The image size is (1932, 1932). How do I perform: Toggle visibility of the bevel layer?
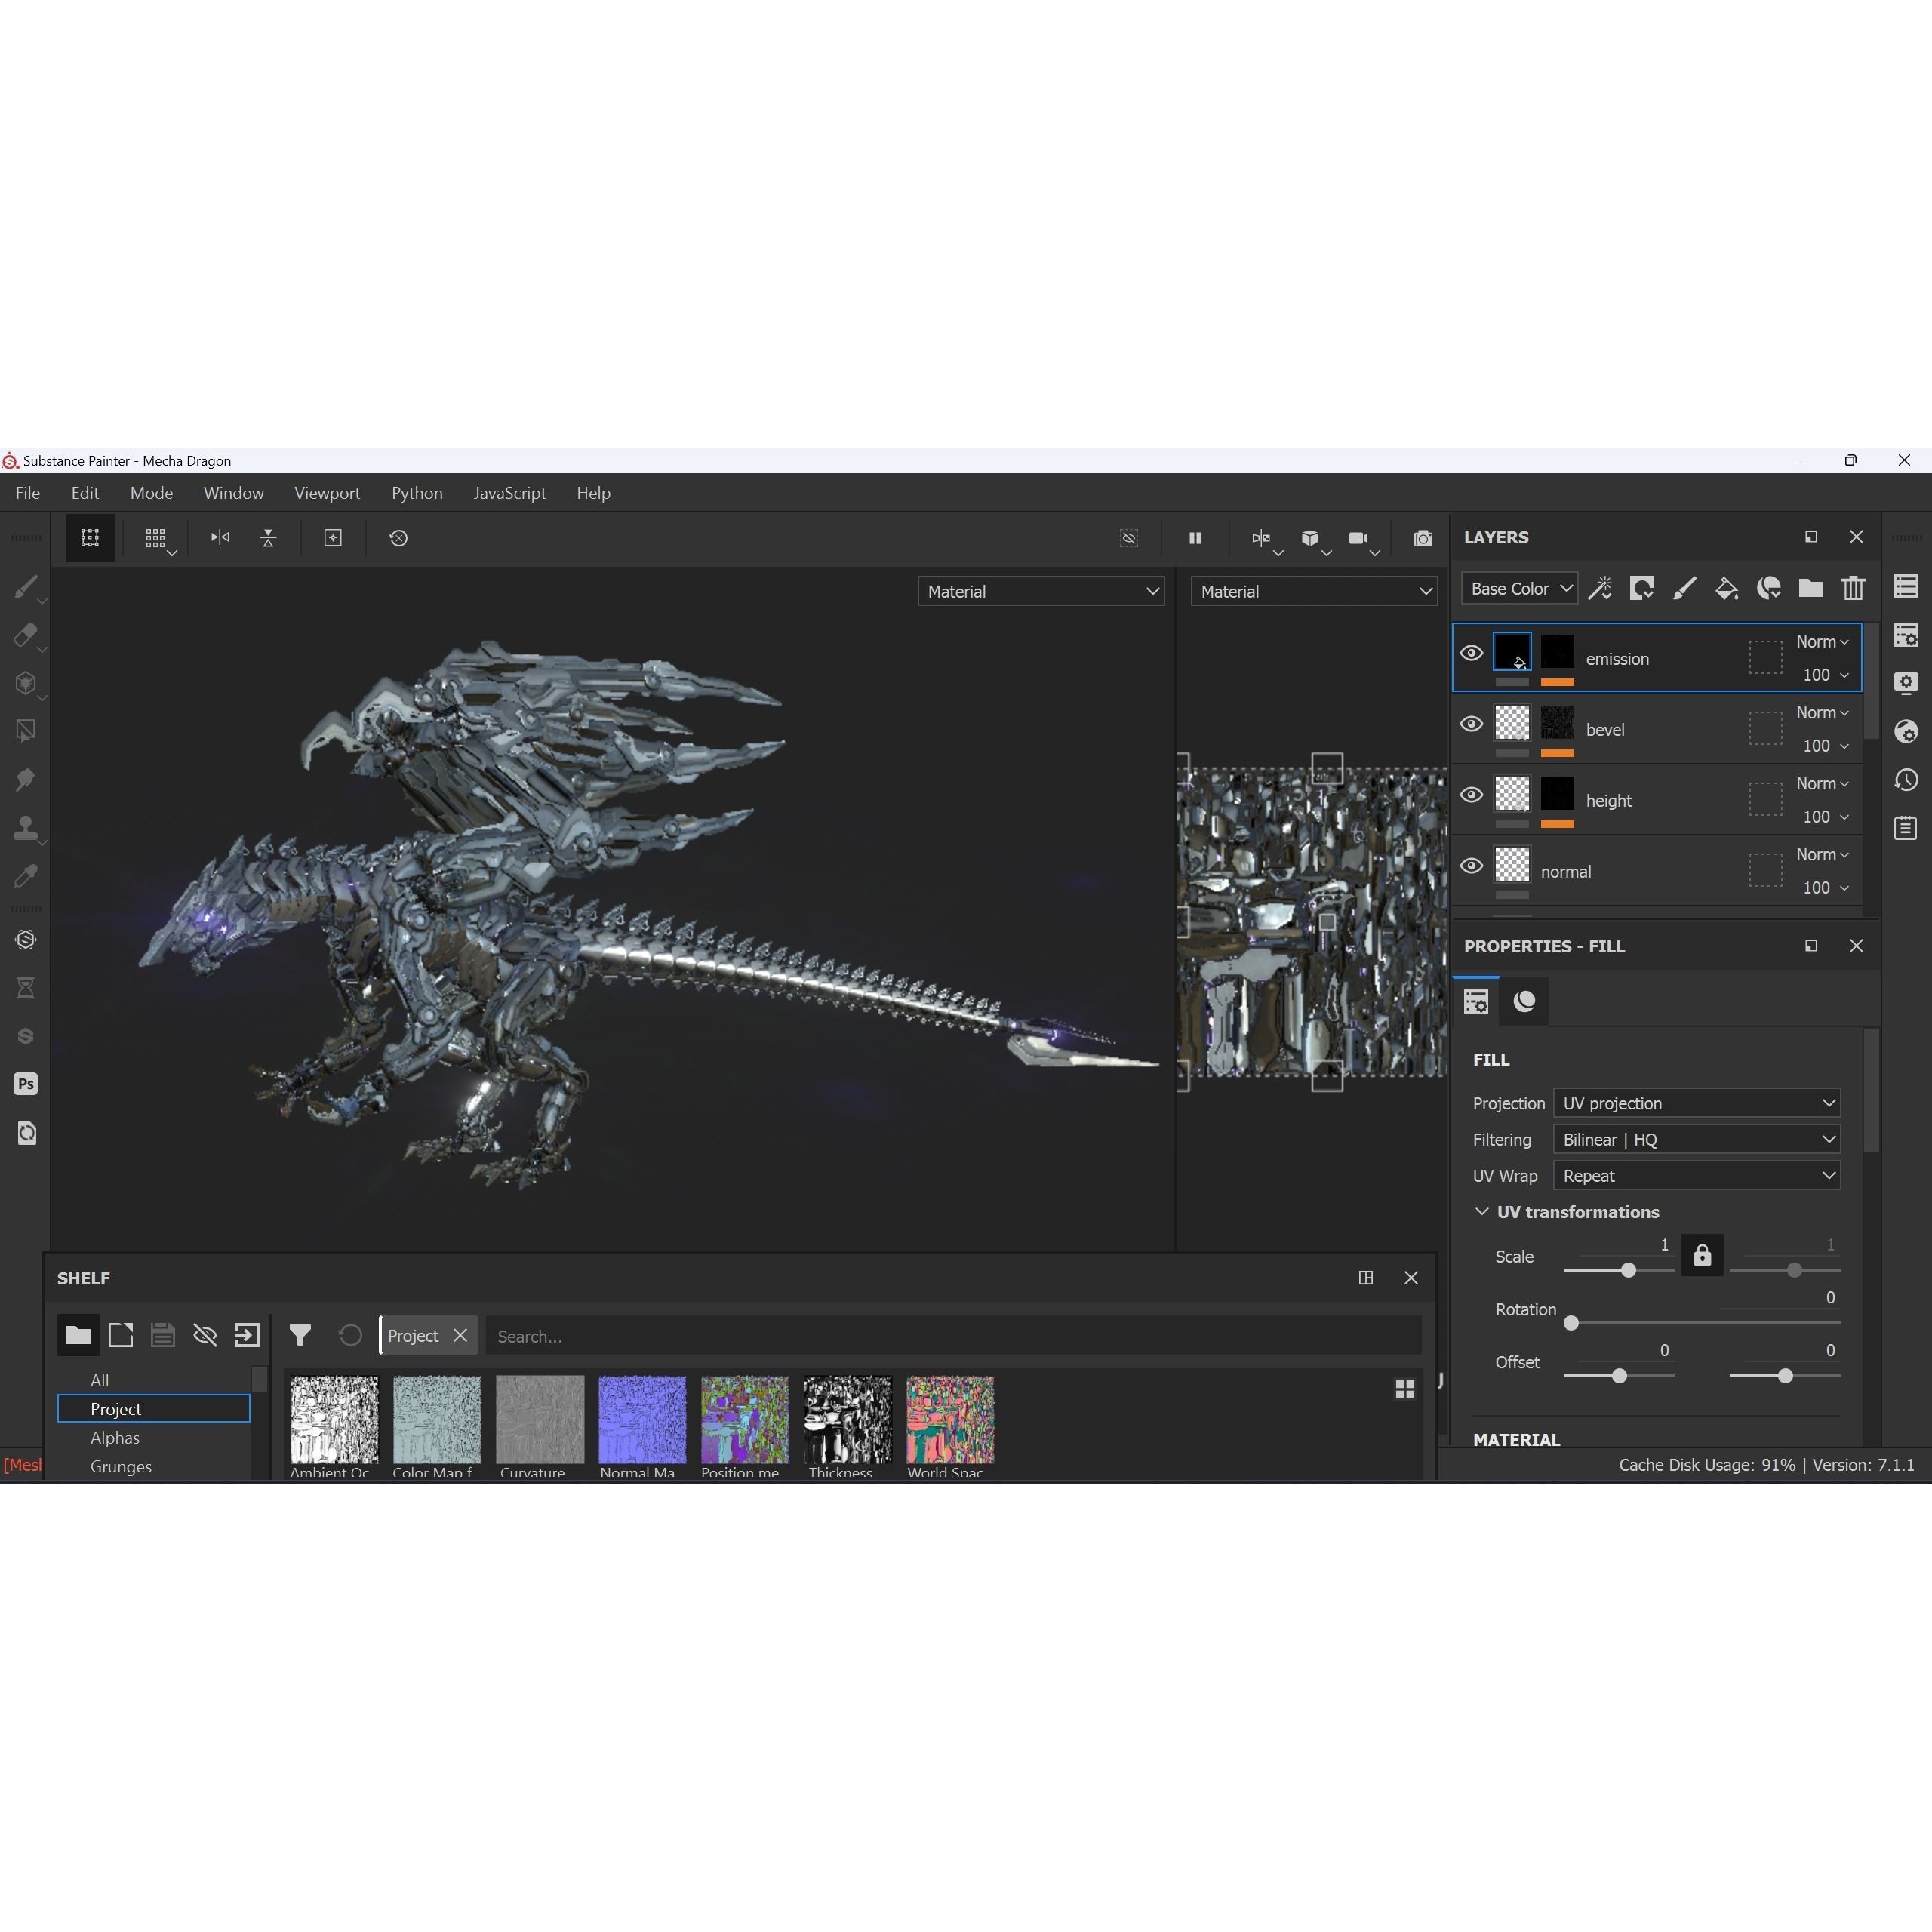pyautogui.click(x=1471, y=723)
